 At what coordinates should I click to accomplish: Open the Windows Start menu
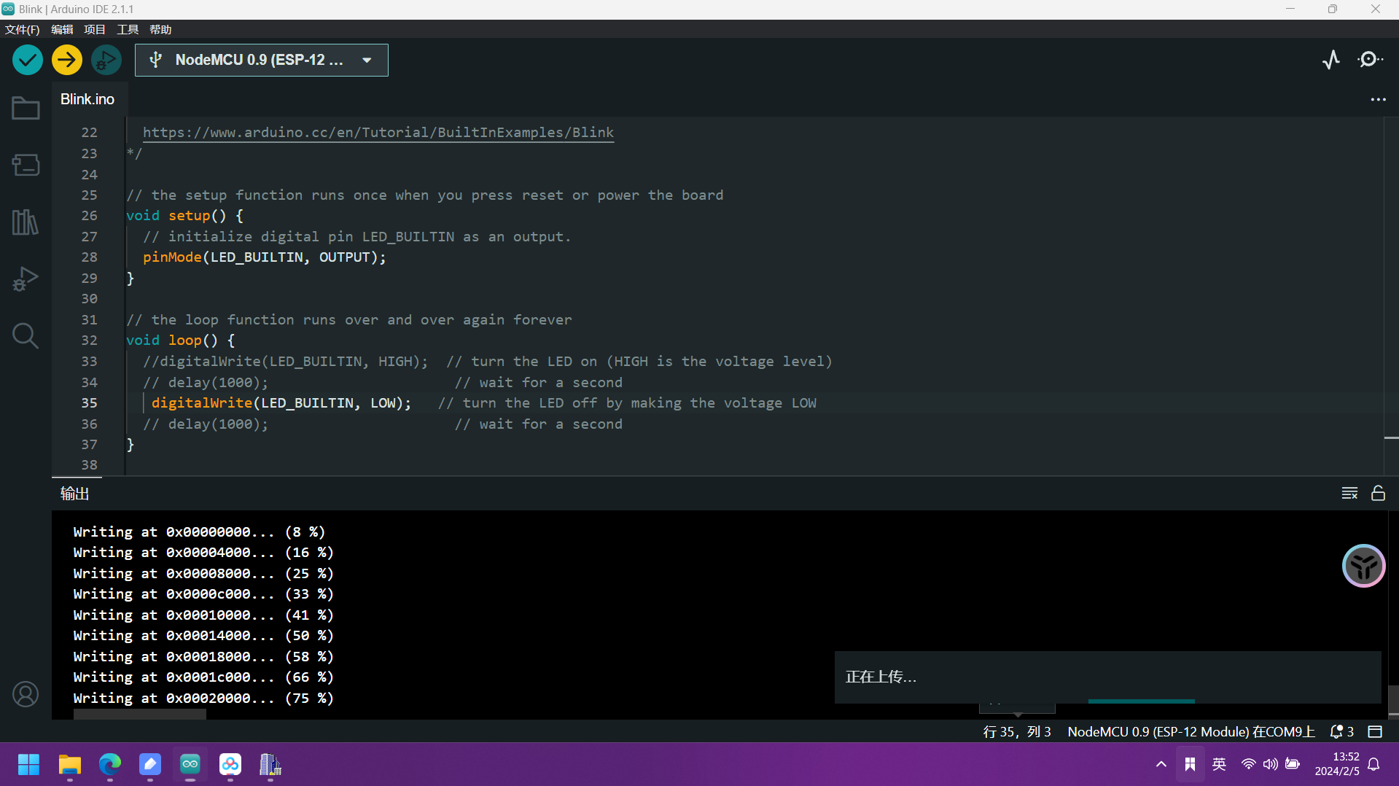[x=28, y=764]
